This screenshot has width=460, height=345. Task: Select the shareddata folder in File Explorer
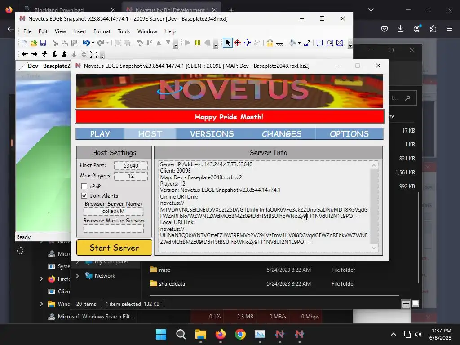172,284
